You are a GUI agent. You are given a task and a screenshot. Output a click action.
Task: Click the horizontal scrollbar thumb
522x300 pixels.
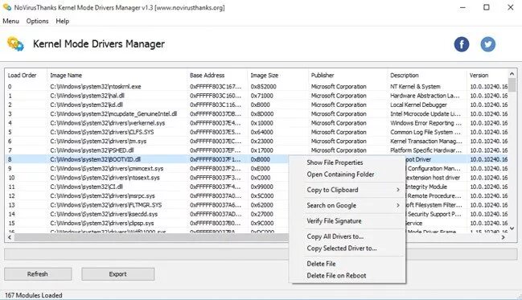point(151,237)
